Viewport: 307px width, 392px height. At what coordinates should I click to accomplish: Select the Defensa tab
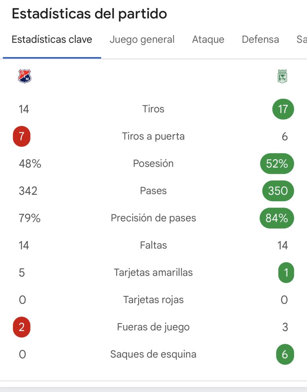point(260,39)
